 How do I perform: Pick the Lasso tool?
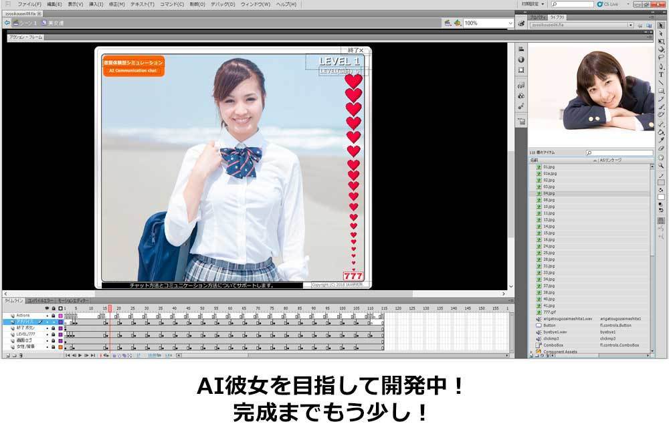[661, 58]
